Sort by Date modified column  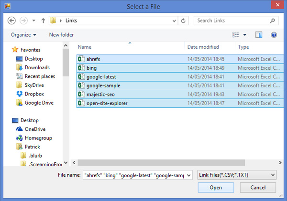pyautogui.click(x=203, y=47)
